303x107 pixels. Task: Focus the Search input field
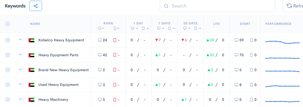[217, 6]
